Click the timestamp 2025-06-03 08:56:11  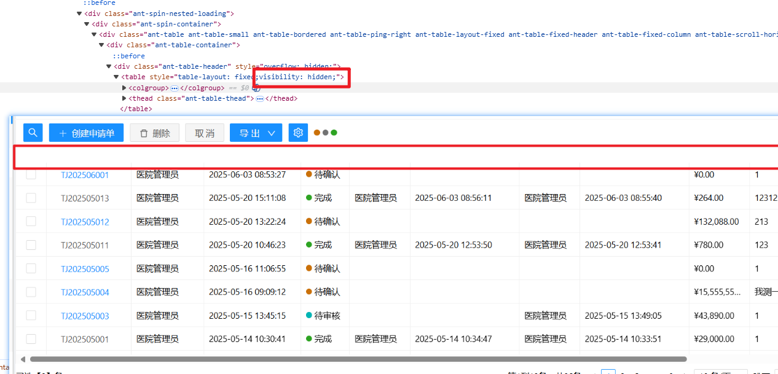click(454, 198)
